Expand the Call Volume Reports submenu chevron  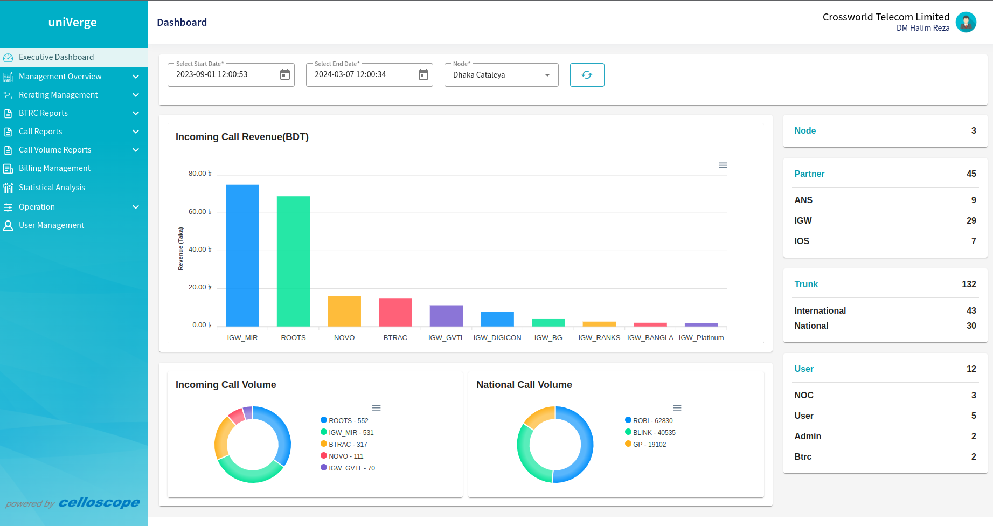pyautogui.click(x=136, y=150)
